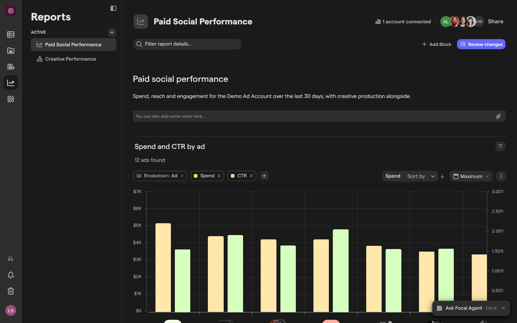Screen dimensions: 517x323
Task: Remove the CTR metric chip
Action: click(251, 176)
